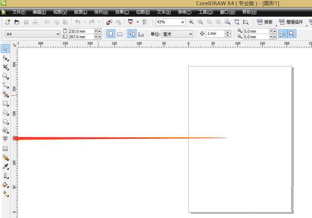Open the 文件(F) menu
312x218 pixels.
19,12
